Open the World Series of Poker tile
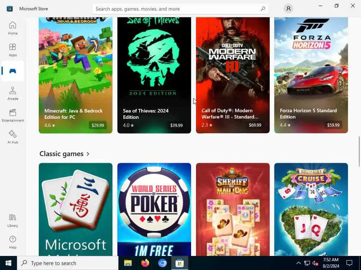Viewport: 361px width, 270px height. [x=154, y=210]
